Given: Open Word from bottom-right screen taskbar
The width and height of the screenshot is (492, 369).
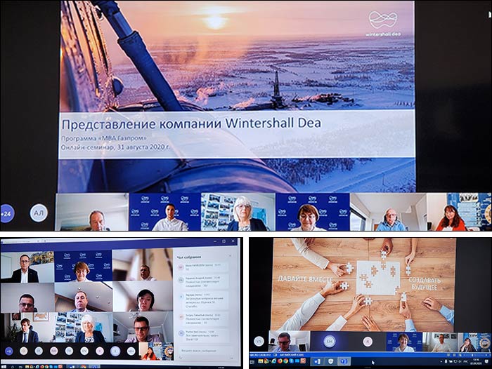Looking at the screenshot, I should (317, 361).
